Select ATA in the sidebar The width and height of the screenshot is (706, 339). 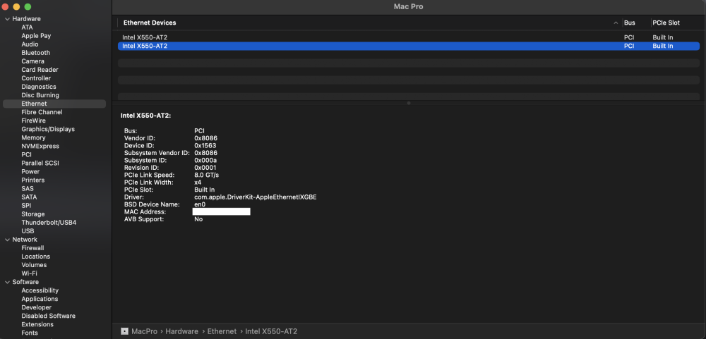pyautogui.click(x=27, y=27)
